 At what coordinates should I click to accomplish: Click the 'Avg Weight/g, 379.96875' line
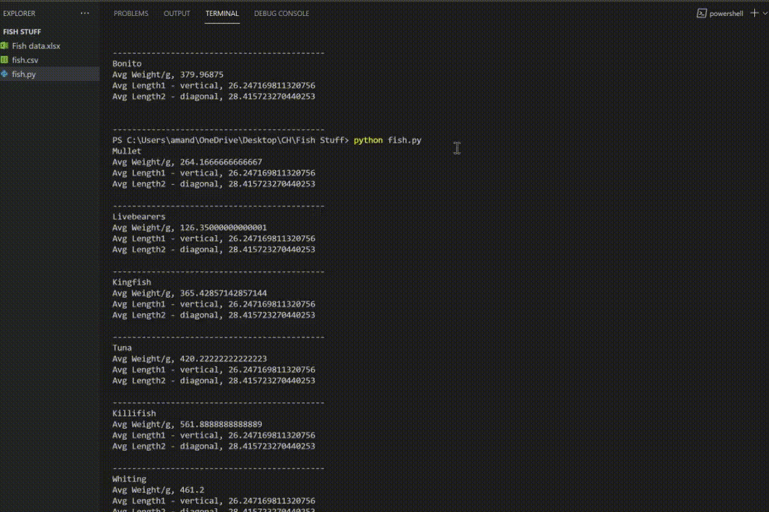pos(168,75)
